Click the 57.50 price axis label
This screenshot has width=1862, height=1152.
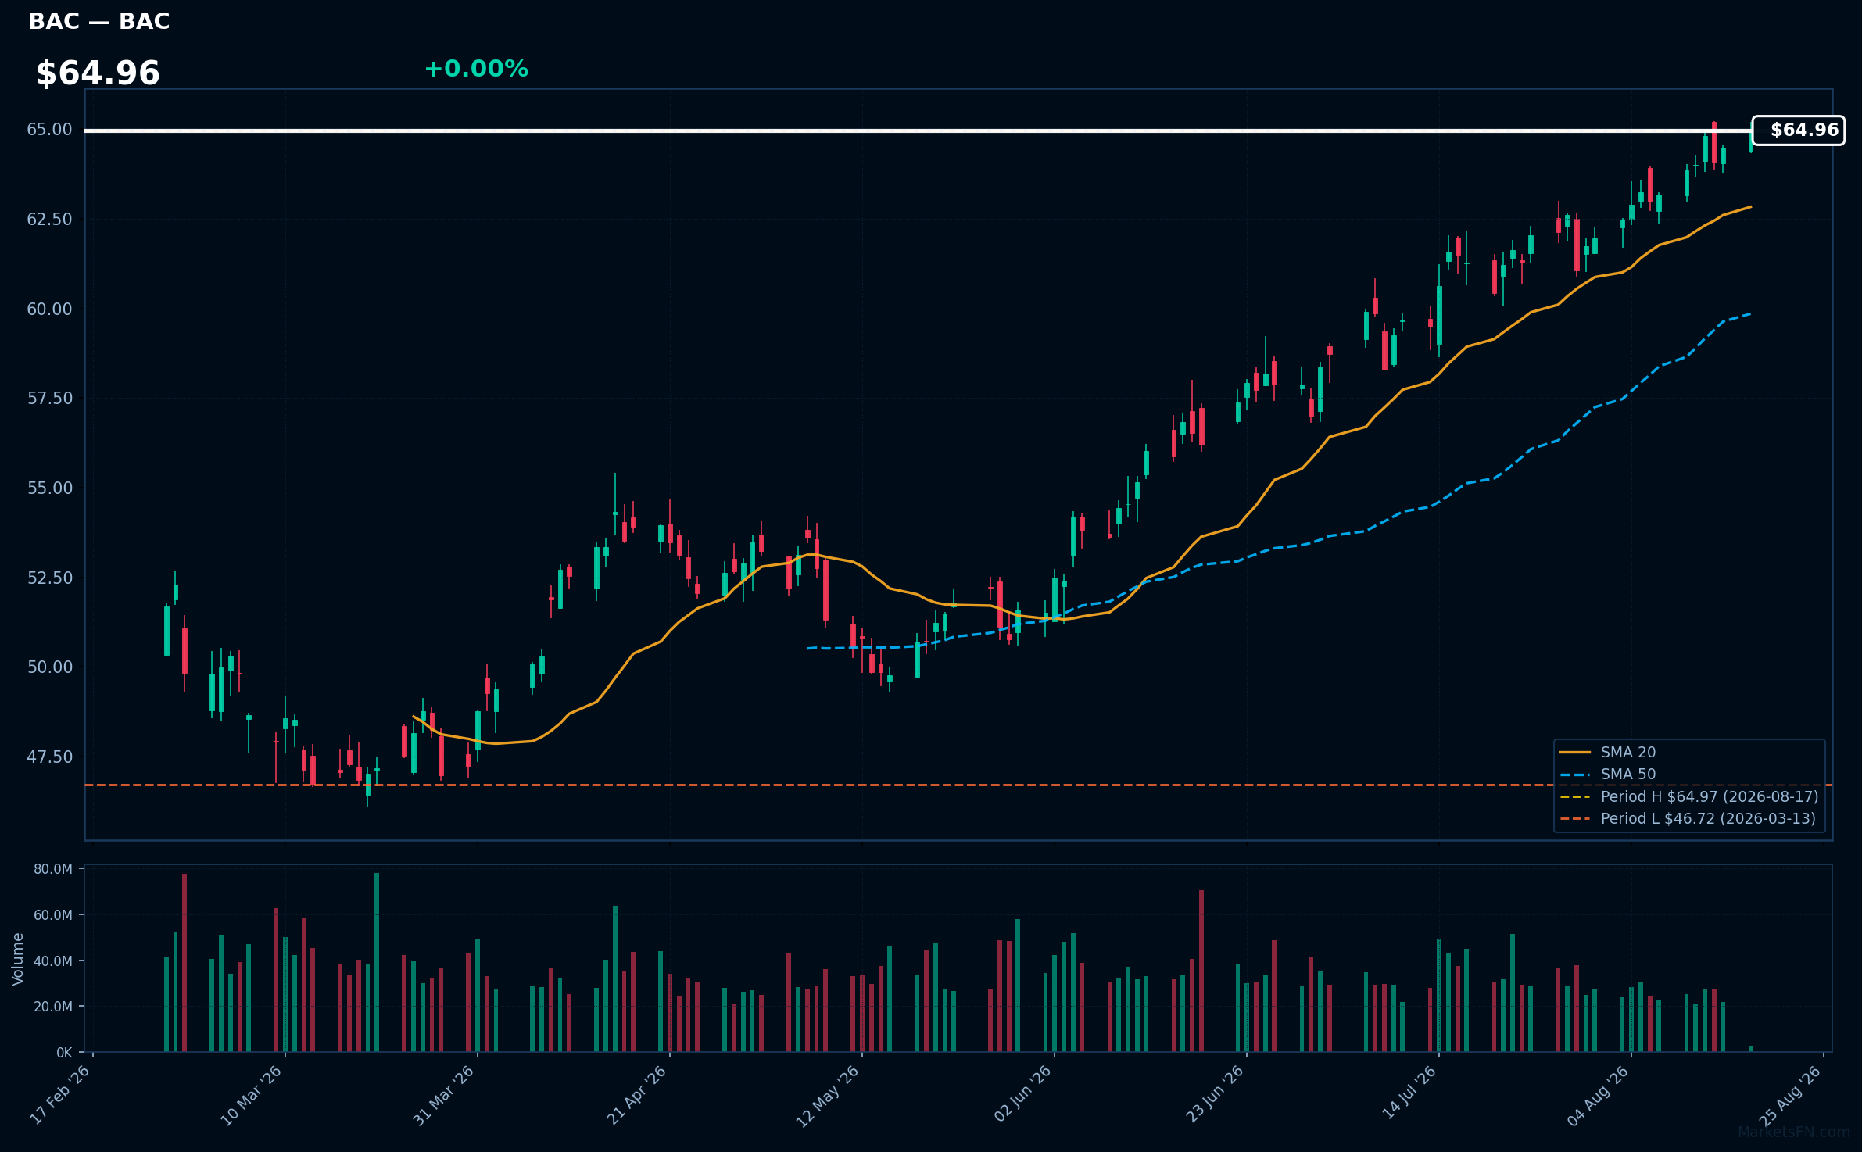click(x=49, y=399)
